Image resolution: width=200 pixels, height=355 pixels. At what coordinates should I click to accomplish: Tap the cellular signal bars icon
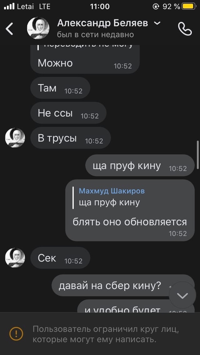tap(9, 6)
